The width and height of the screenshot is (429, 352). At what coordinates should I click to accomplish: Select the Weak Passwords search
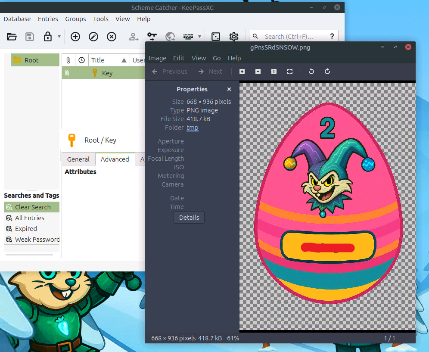point(37,240)
